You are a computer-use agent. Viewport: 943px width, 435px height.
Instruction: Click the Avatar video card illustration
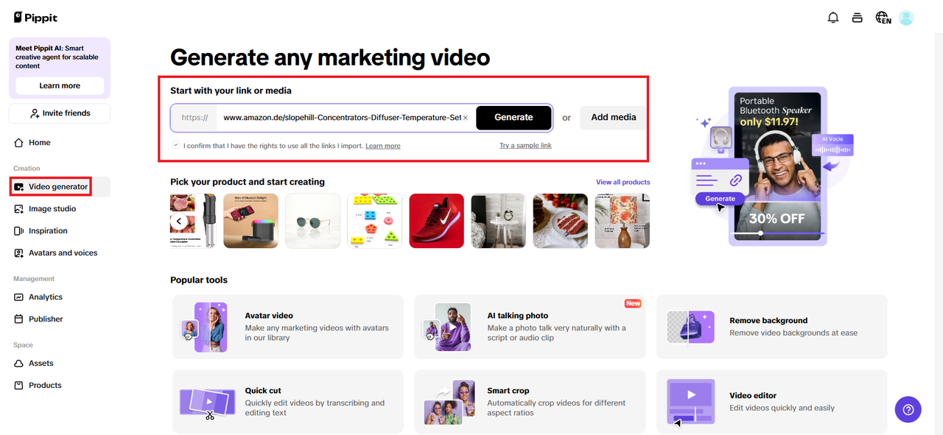point(205,327)
